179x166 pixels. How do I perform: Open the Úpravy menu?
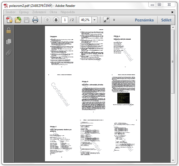(24, 12)
